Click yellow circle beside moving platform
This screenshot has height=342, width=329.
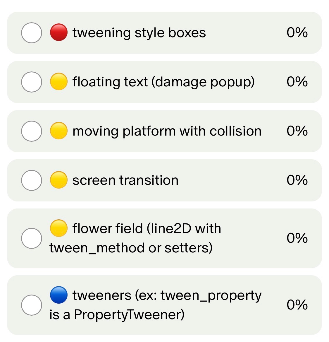[59, 131]
